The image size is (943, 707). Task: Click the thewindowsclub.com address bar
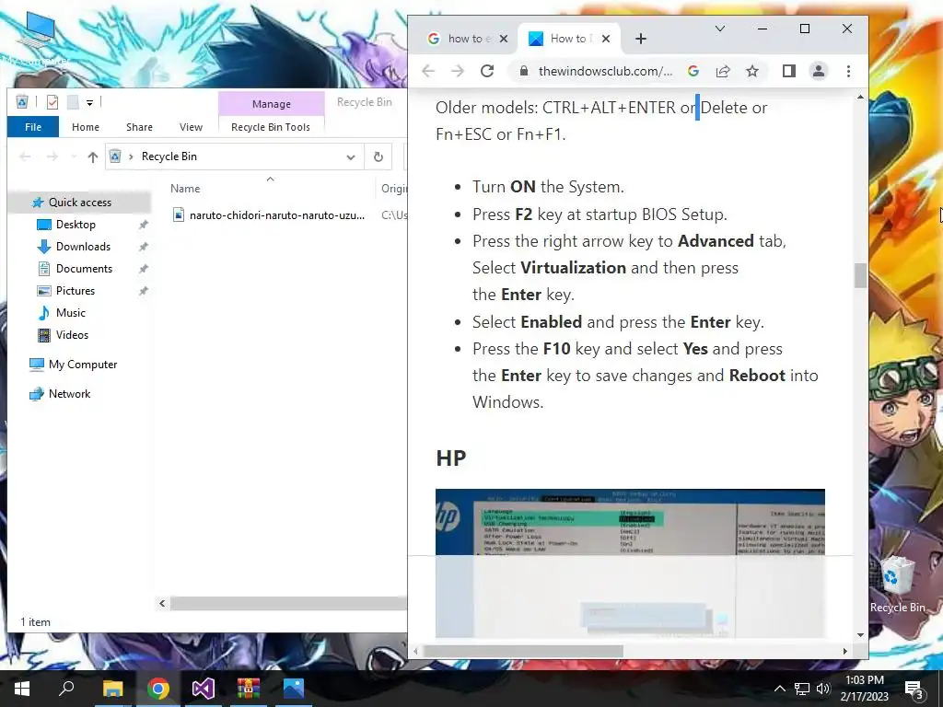(605, 71)
